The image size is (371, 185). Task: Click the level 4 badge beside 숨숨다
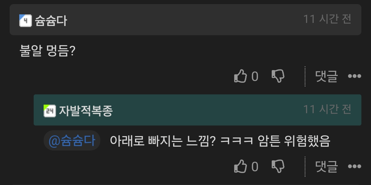25,21
